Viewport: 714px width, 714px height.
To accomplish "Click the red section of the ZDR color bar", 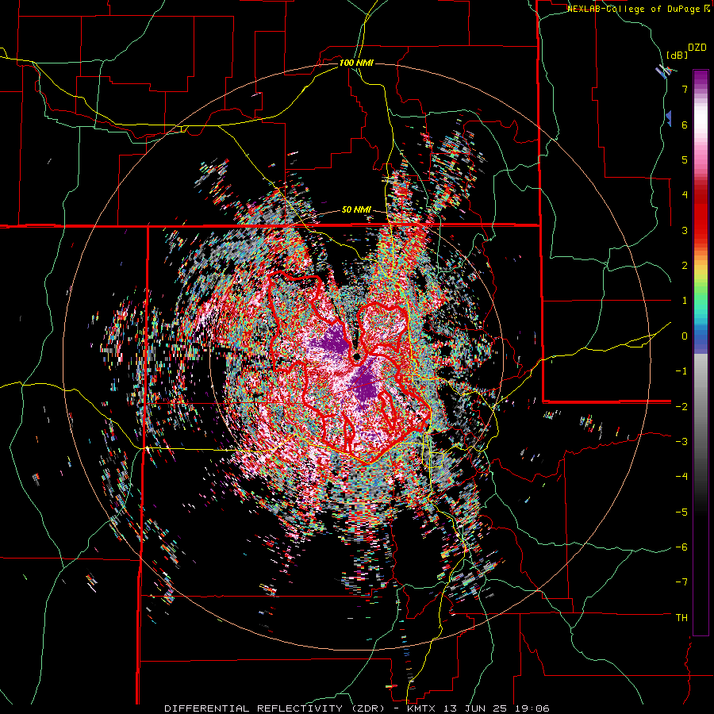I will click(701, 214).
